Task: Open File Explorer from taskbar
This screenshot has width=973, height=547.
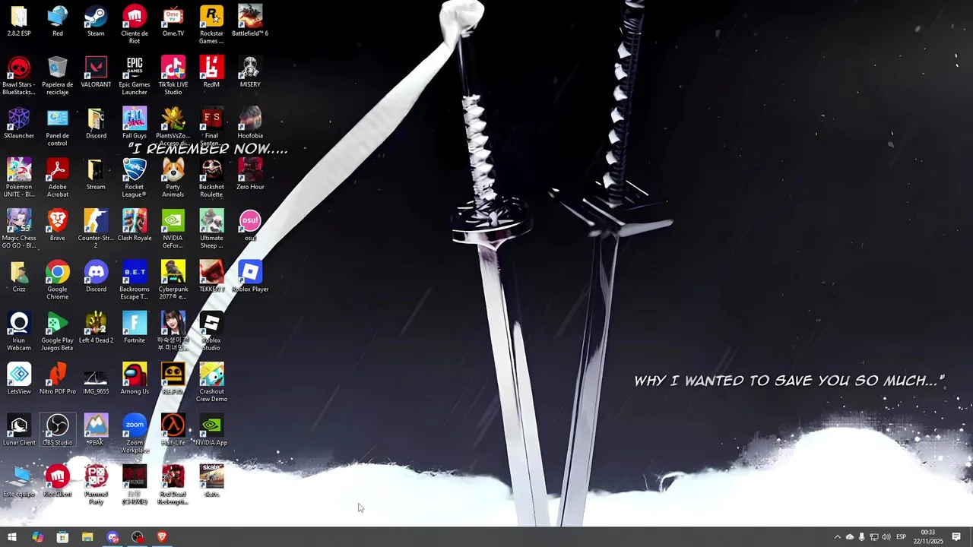Action: (x=87, y=537)
